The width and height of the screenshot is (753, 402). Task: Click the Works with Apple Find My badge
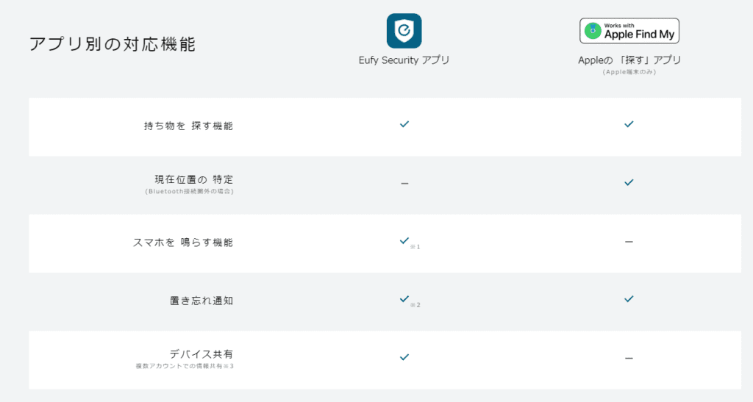coord(629,31)
